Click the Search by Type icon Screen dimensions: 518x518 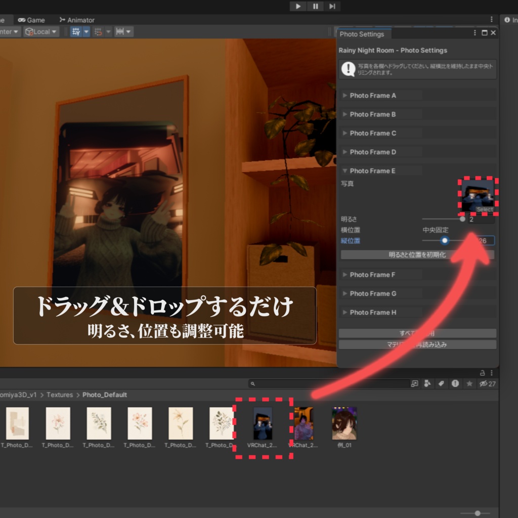(427, 383)
